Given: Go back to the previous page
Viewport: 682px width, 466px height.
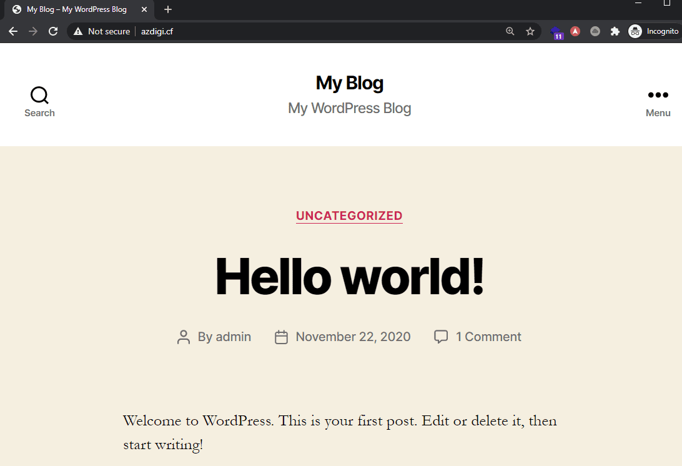Looking at the screenshot, I should pyautogui.click(x=13, y=31).
